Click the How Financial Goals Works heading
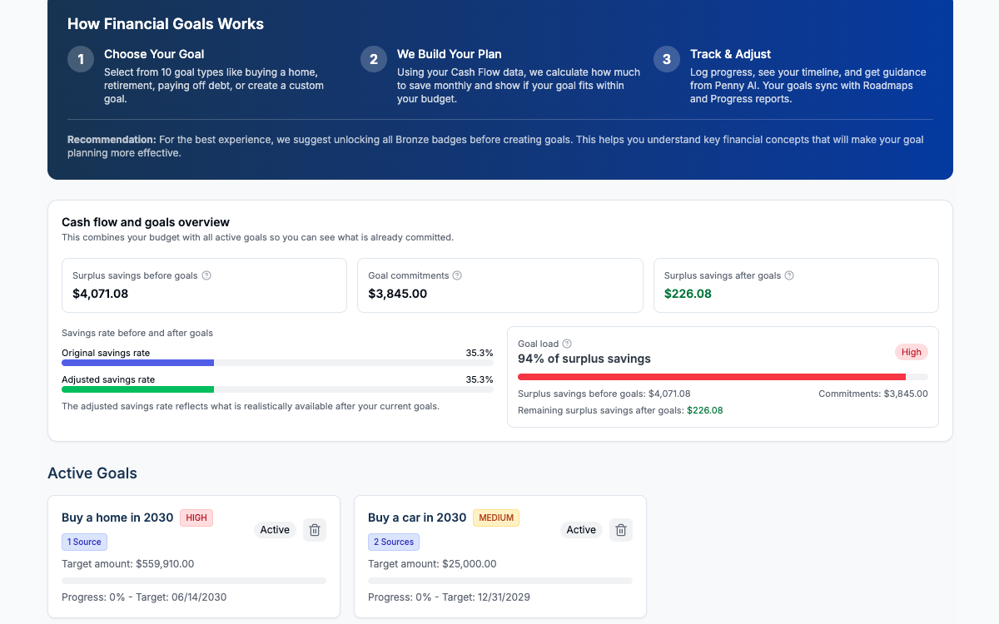The image size is (999, 624). pos(166,24)
